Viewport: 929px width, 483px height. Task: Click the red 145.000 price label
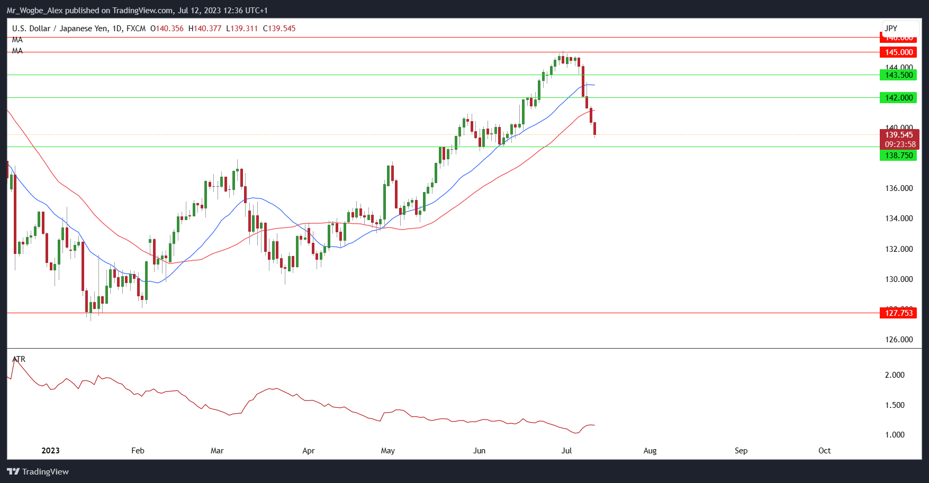pyautogui.click(x=898, y=52)
